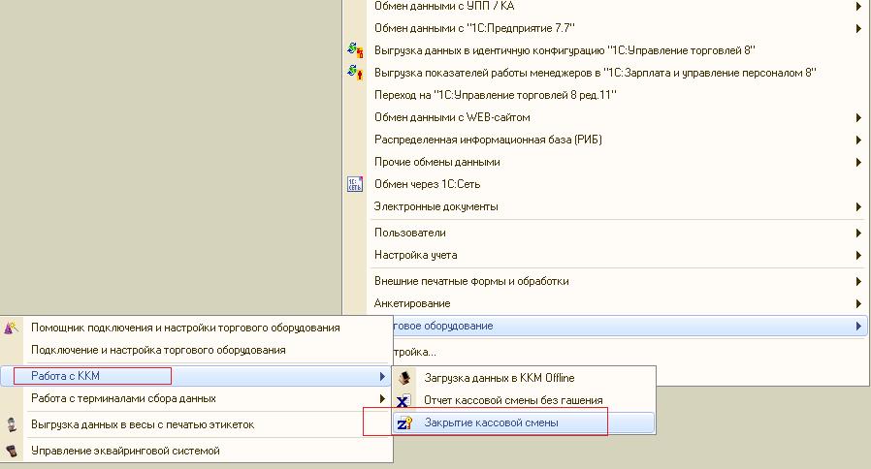The image size is (871, 469).
Task: Choose 'Закрытие кассовой смены'
Action: (525, 422)
